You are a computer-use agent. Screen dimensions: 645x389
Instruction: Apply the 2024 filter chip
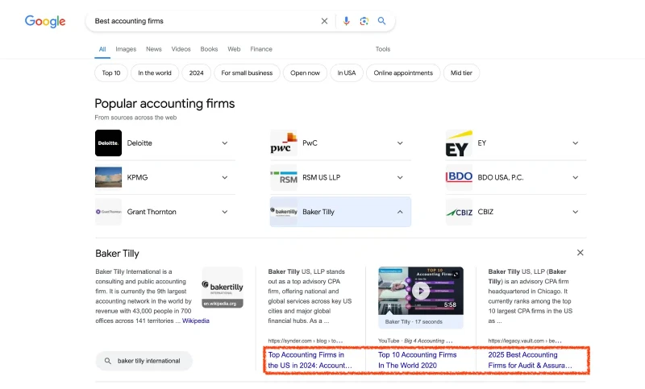[196, 72]
